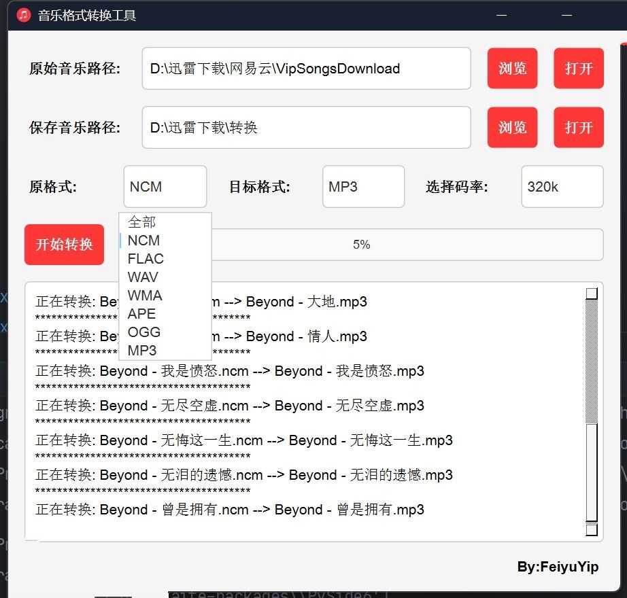Pick MP3 in the format list
Screen dimensions: 627x598
click(142, 351)
